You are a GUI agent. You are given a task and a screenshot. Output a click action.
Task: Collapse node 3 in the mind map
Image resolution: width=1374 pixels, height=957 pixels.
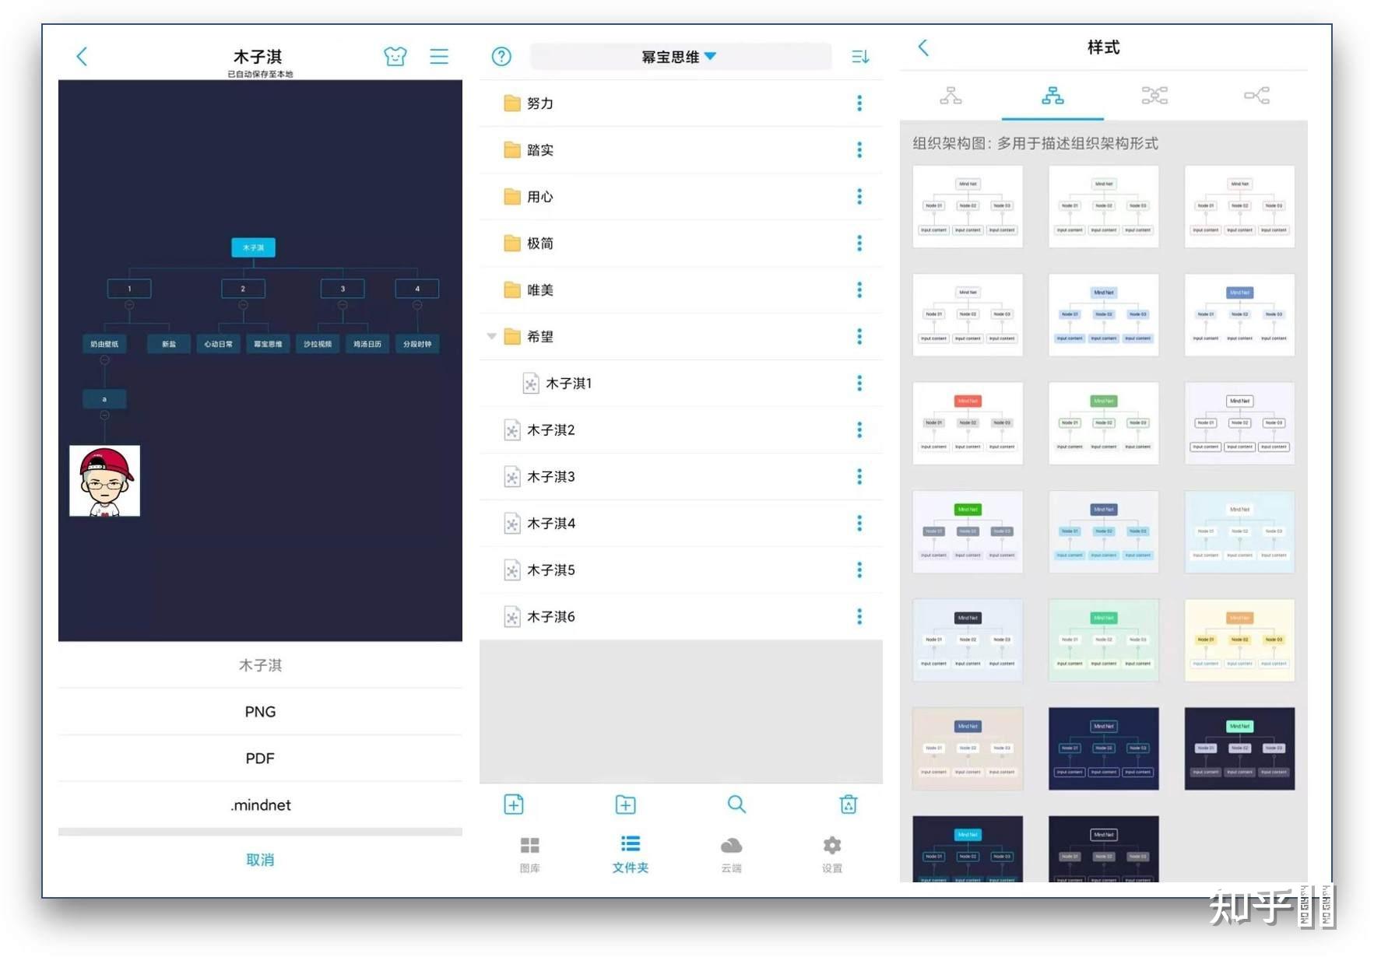(343, 305)
